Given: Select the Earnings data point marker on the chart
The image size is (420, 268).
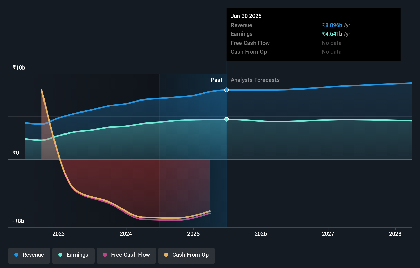Looking at the screenshot, I should [x=226, y=119].
